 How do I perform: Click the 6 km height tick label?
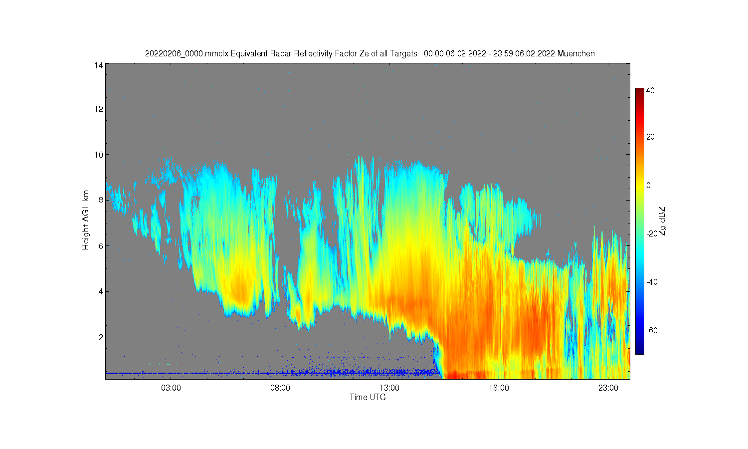pos(101,246)
